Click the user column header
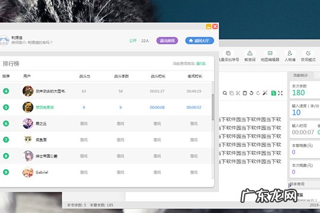Image resolution: width=320 pixels, height=213 pixels. click(x=27, y=76)
